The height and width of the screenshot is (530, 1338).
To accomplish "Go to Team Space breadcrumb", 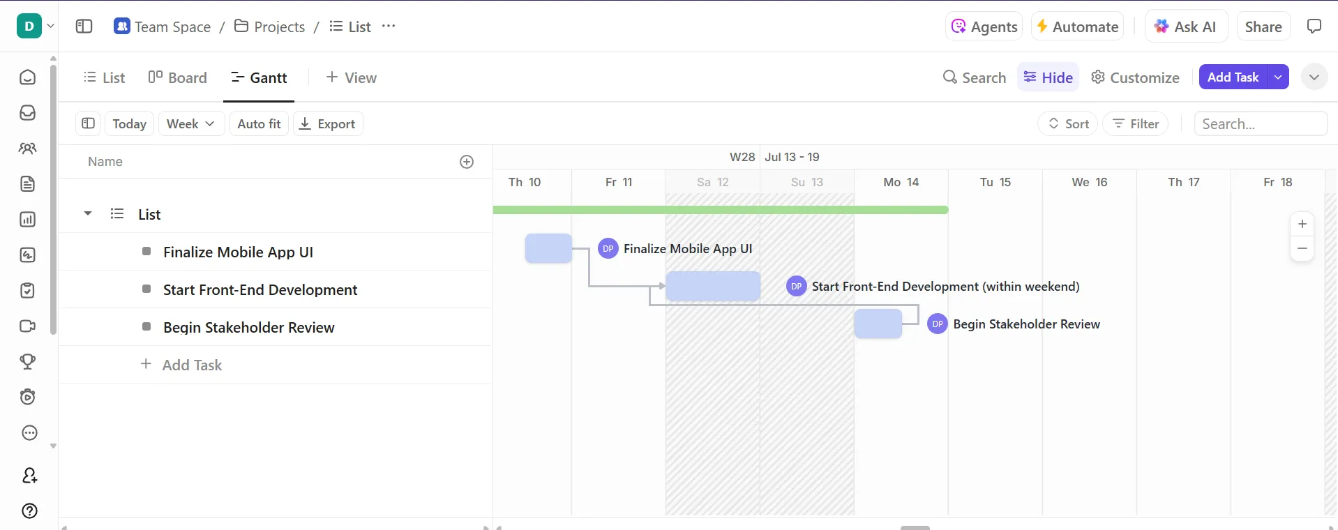I will pyautogui.click(x=163, y=26).
